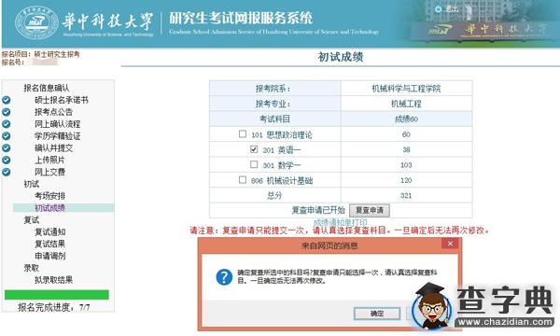
Task: Open 网上交费 sidebar item
Action: (49, 172)
